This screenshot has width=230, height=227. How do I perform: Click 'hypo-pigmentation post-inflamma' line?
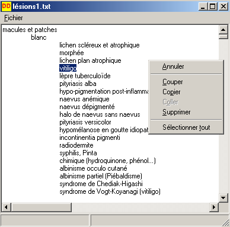[x=104, y=91]
